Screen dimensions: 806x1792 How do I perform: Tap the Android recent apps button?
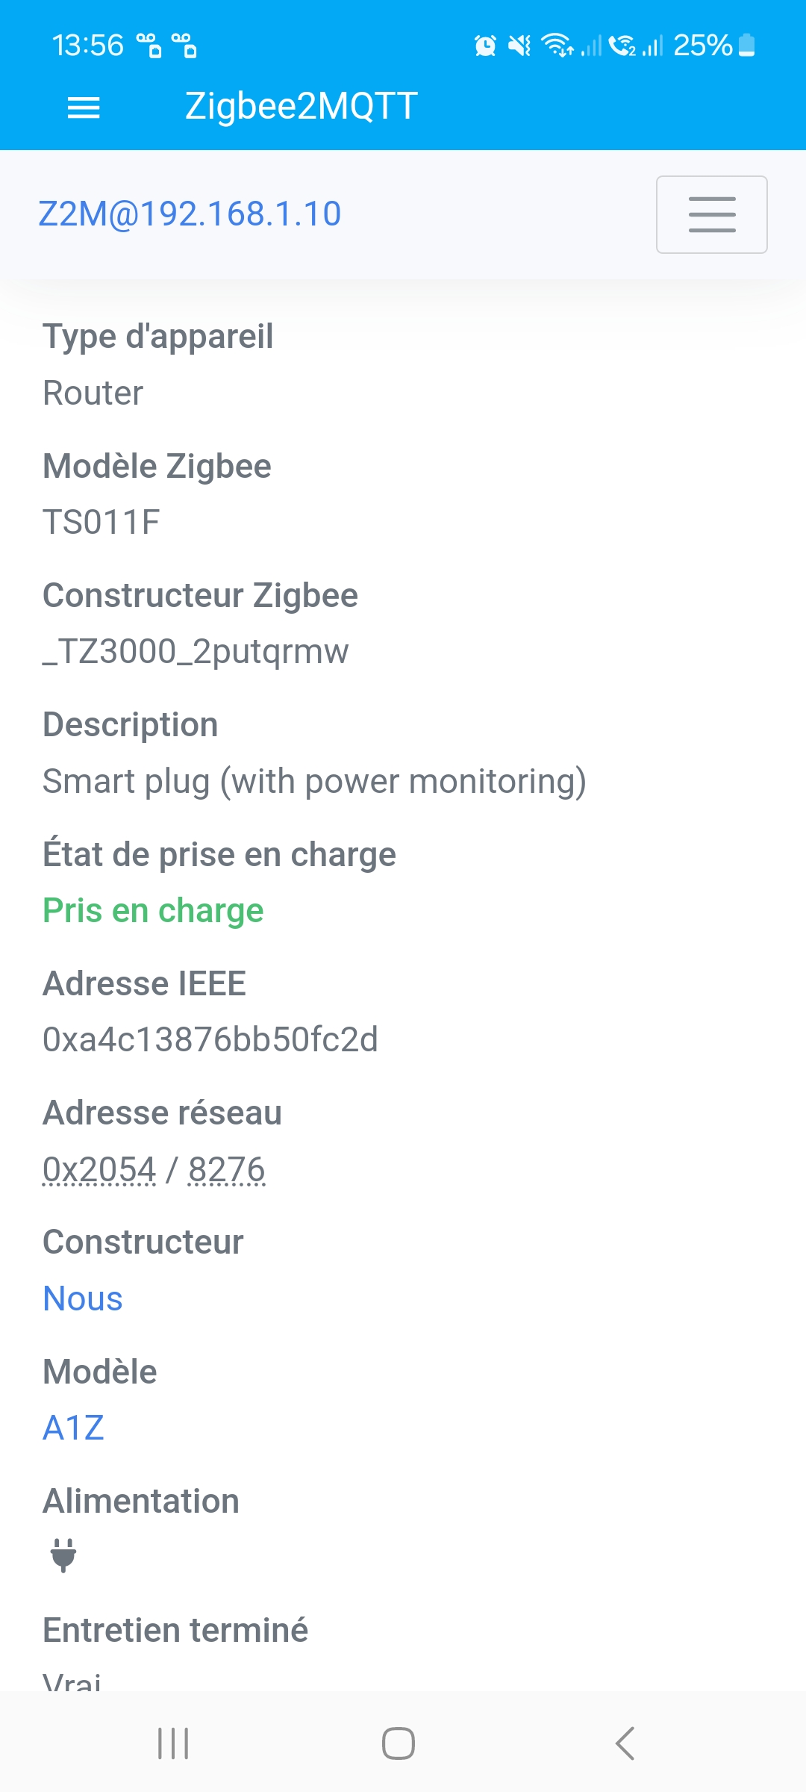click(x=173, y=1743)
